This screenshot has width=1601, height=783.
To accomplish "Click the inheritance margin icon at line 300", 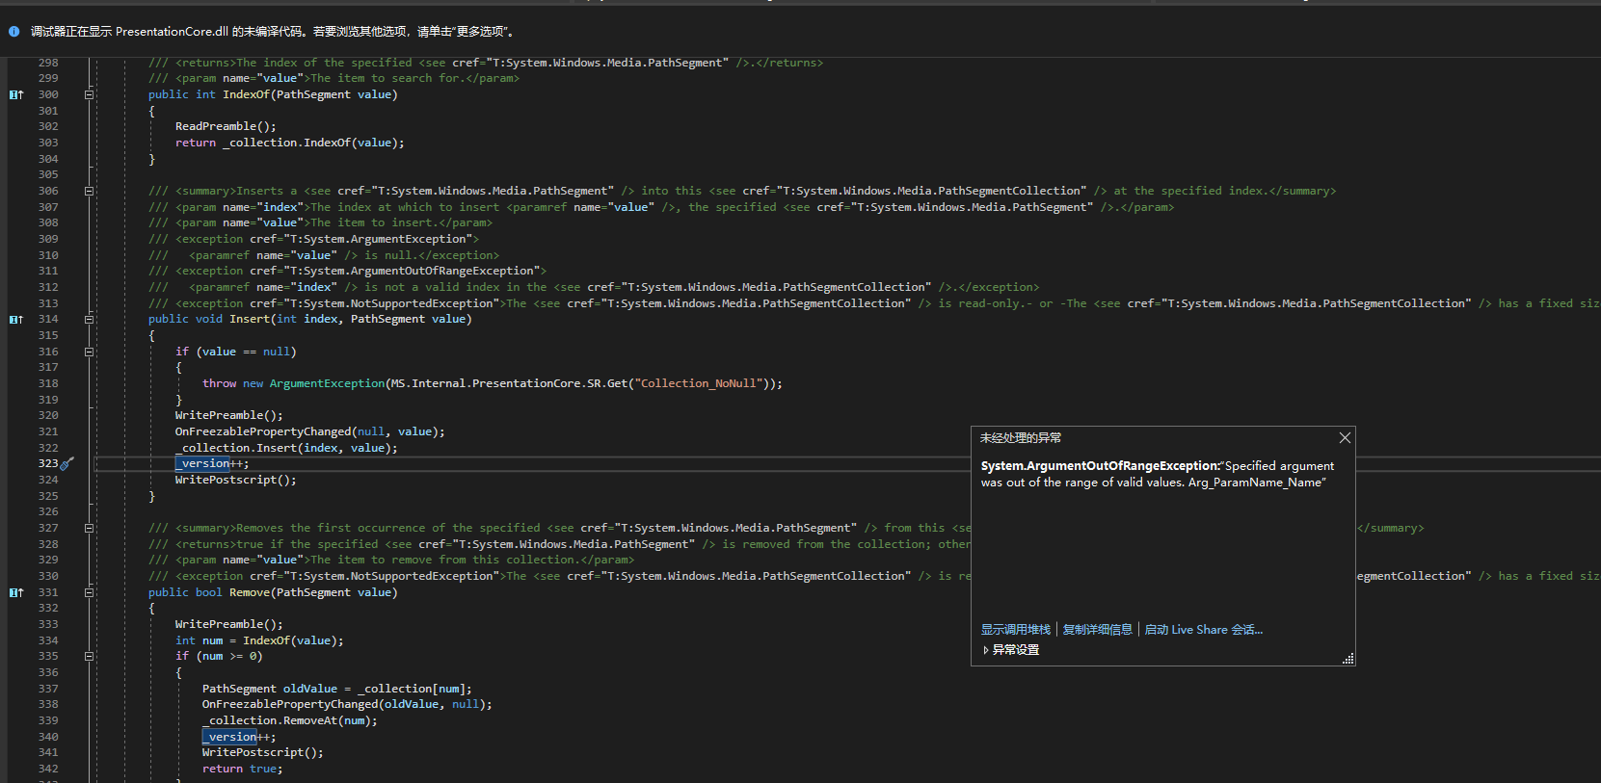I will [x=16, y=94].
